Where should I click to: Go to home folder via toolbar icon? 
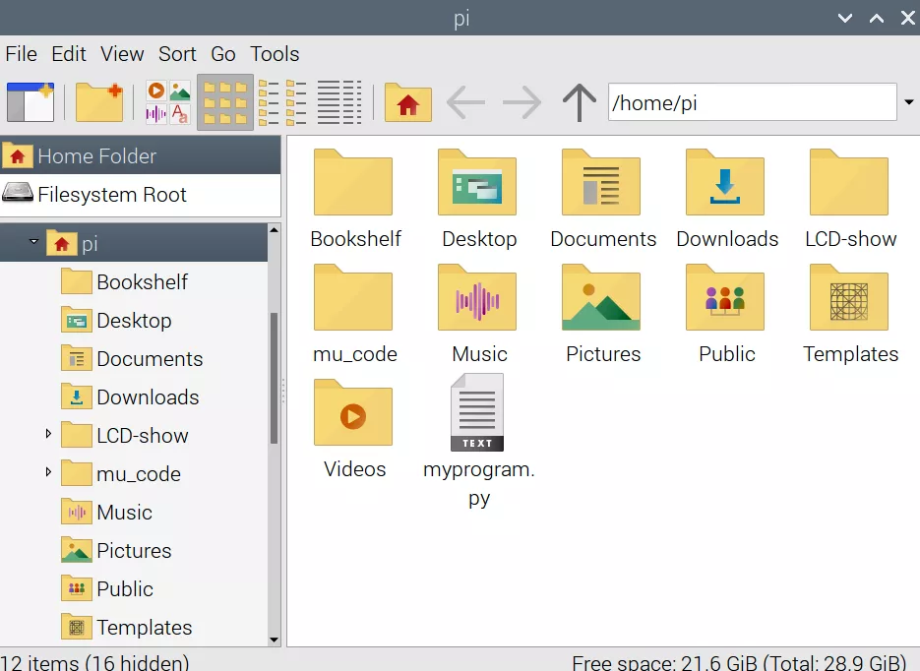pyautogui.click(x=407, y=102)
